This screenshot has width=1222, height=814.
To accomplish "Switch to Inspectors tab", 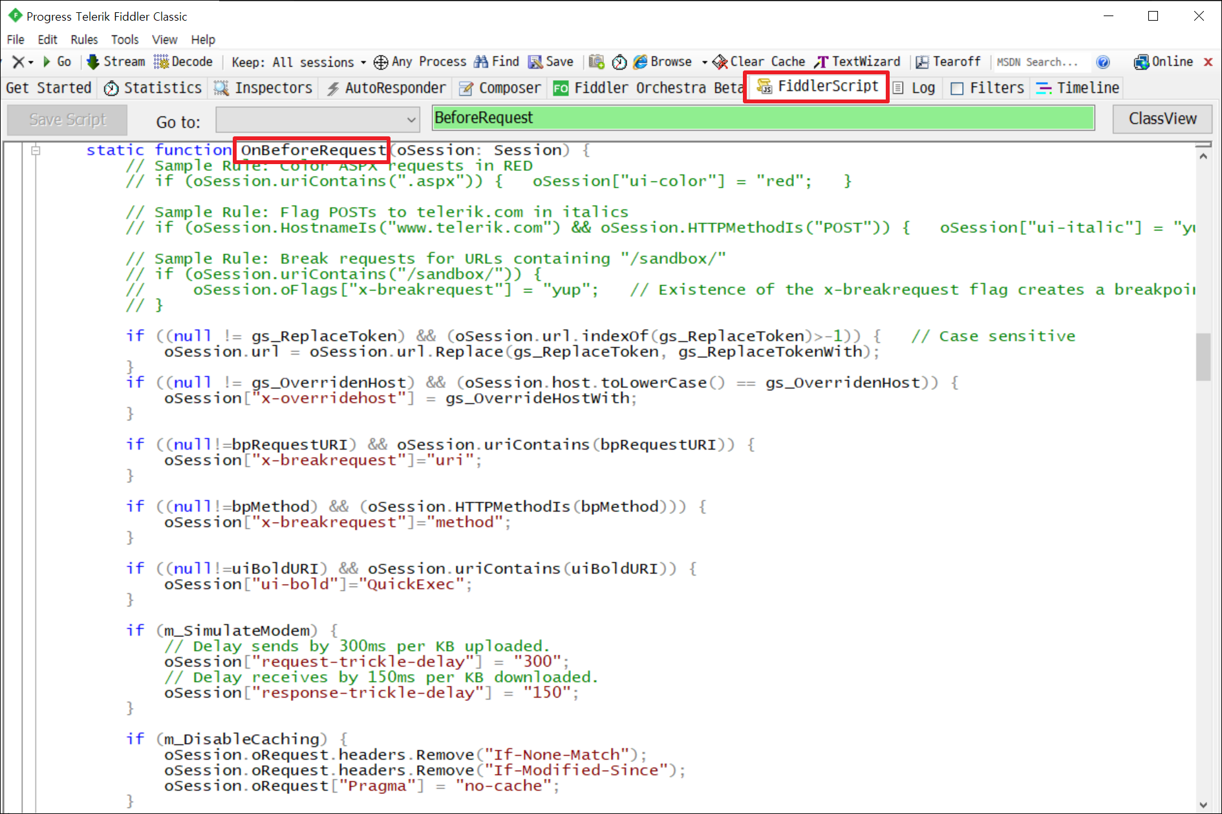I will (x=264, y=88).
